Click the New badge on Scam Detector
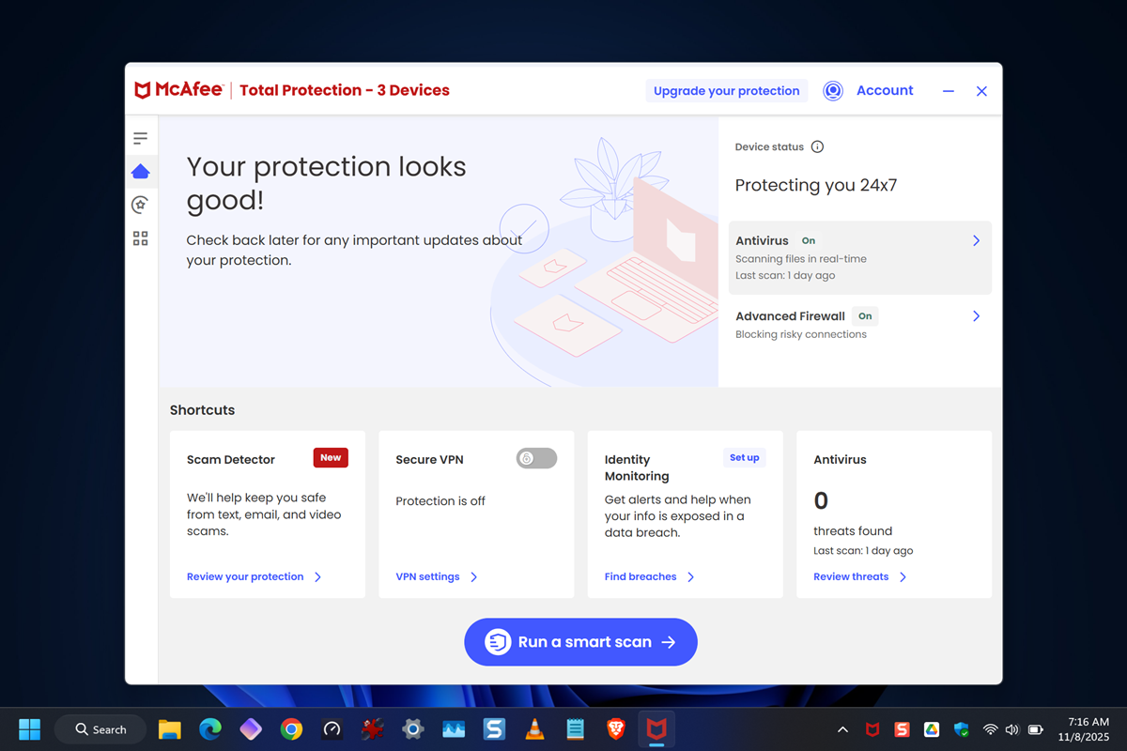Viewport: 1127px width, 751px height. tap(331, 458)
